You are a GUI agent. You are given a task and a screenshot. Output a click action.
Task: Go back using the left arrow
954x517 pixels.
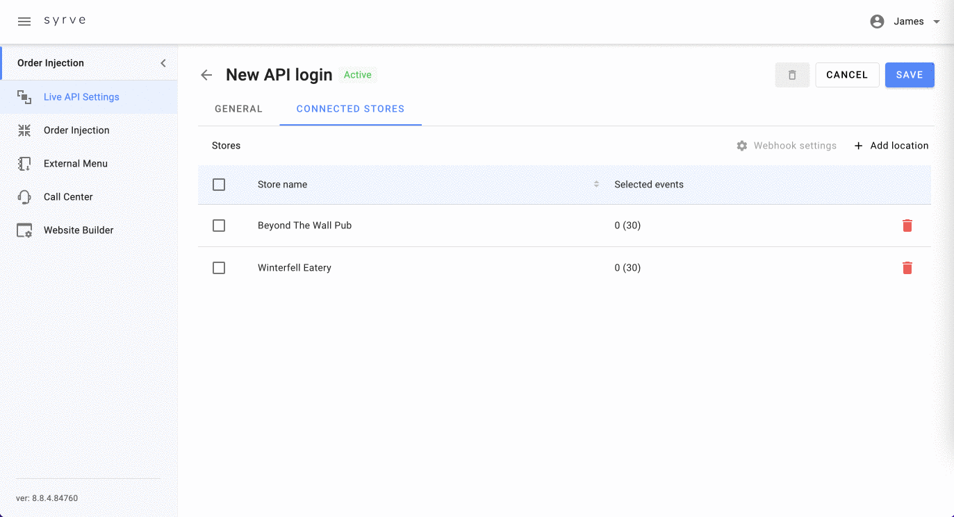[206, 75]
